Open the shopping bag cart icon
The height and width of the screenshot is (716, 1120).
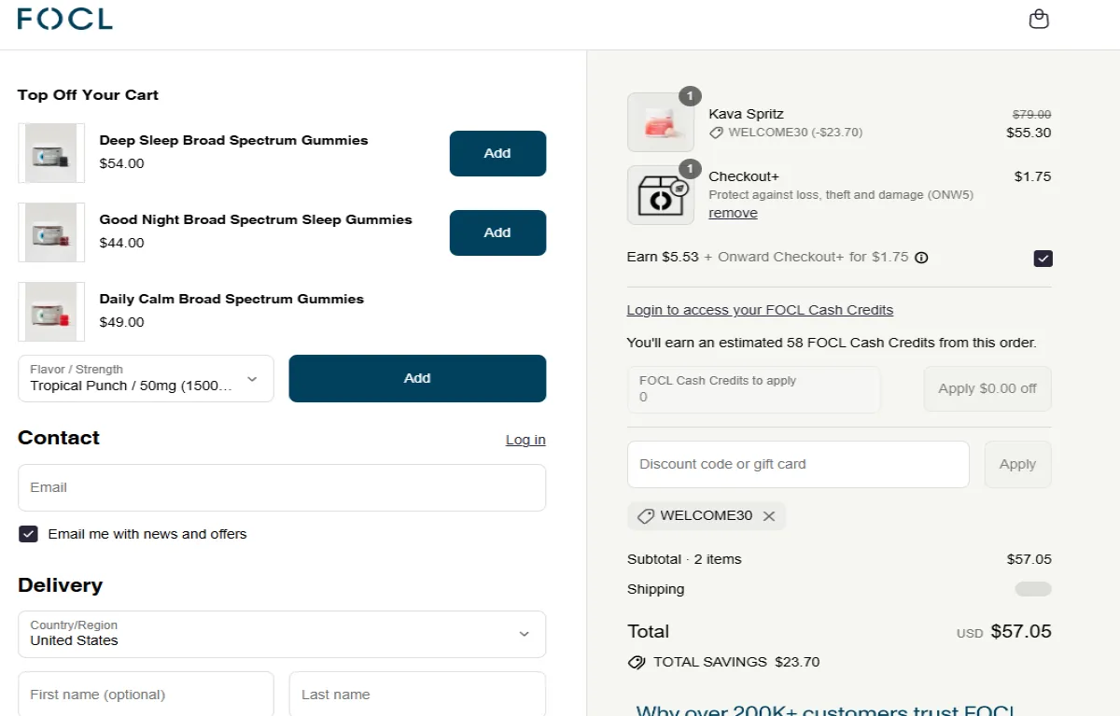tap(1039, 19)
